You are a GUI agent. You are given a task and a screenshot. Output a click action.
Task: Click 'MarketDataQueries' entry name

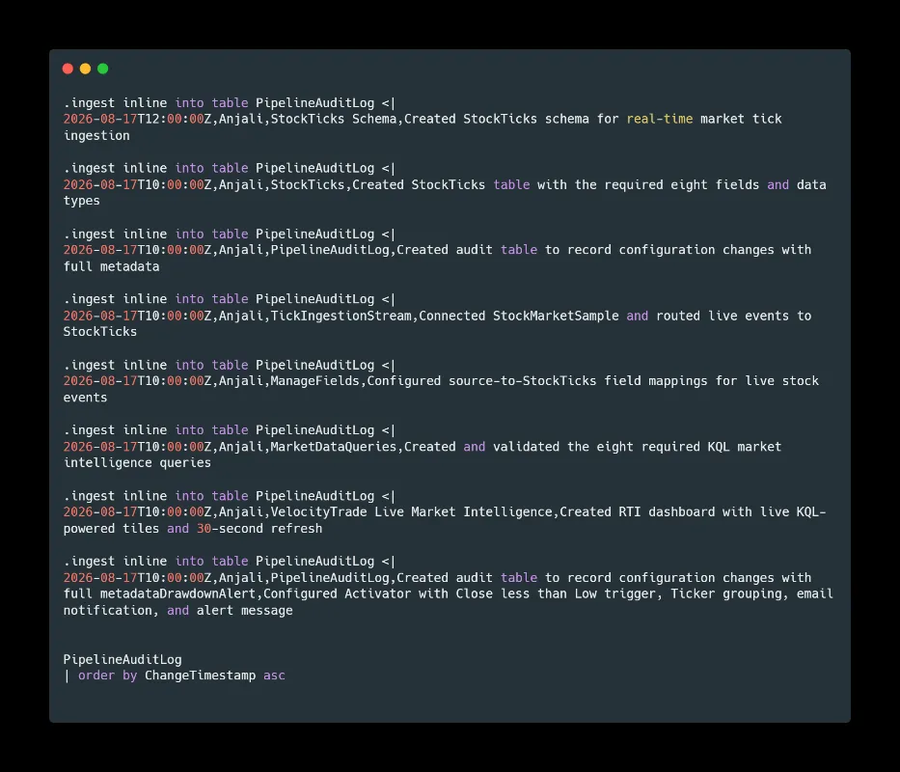[334, 446]
